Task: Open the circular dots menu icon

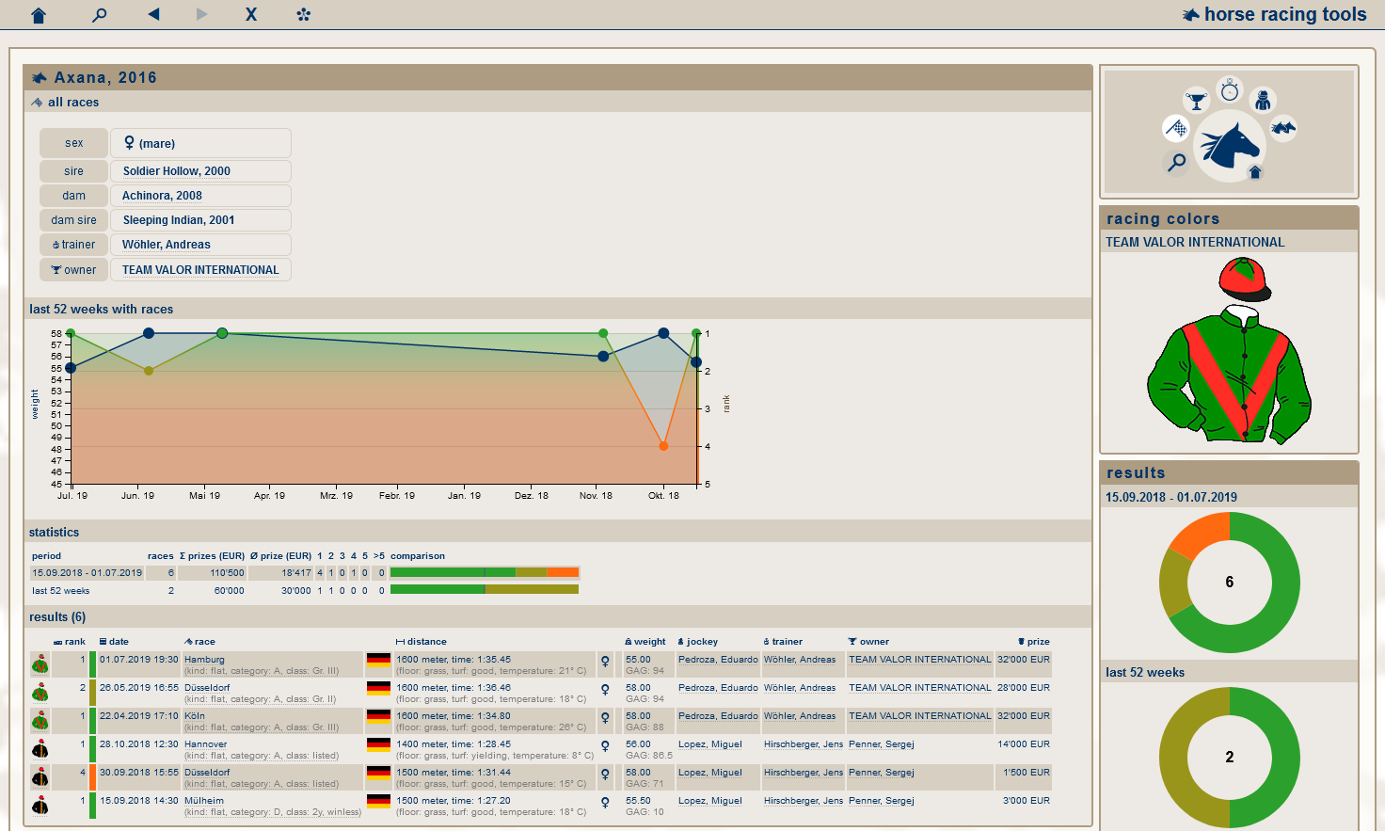Action: (x=303, y=15)
